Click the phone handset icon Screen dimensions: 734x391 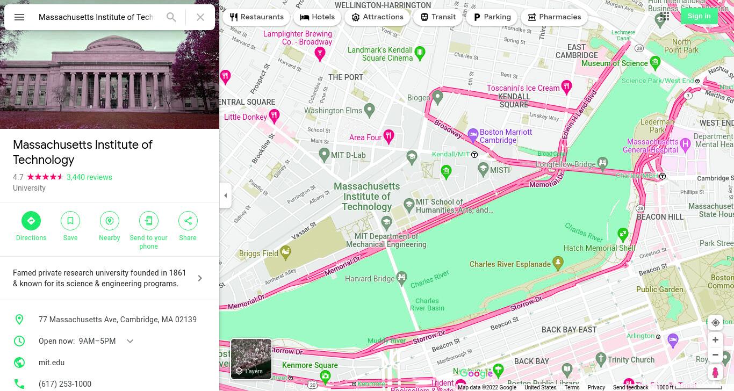[x=19, y=384]
